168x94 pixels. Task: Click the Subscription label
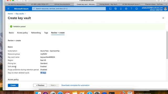[13, 51]
